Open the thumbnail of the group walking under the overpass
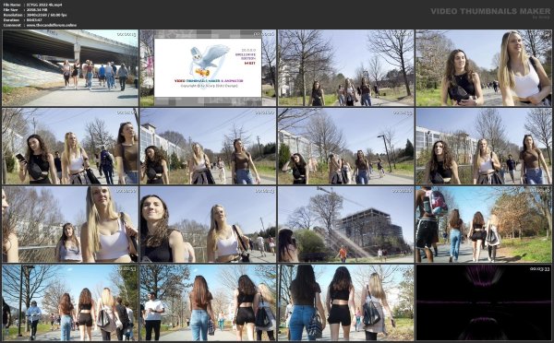Viewport: 554px width, 343px height. coord(70,67)
